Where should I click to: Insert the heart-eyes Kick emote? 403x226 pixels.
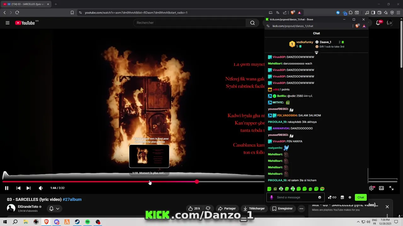(x=322, y=189)
